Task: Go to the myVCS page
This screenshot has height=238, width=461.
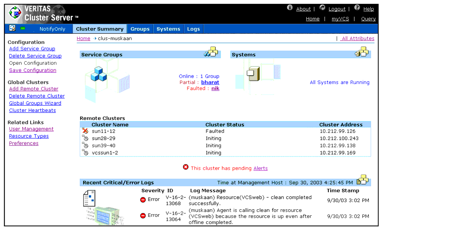Action: click(x=340, y=19)
